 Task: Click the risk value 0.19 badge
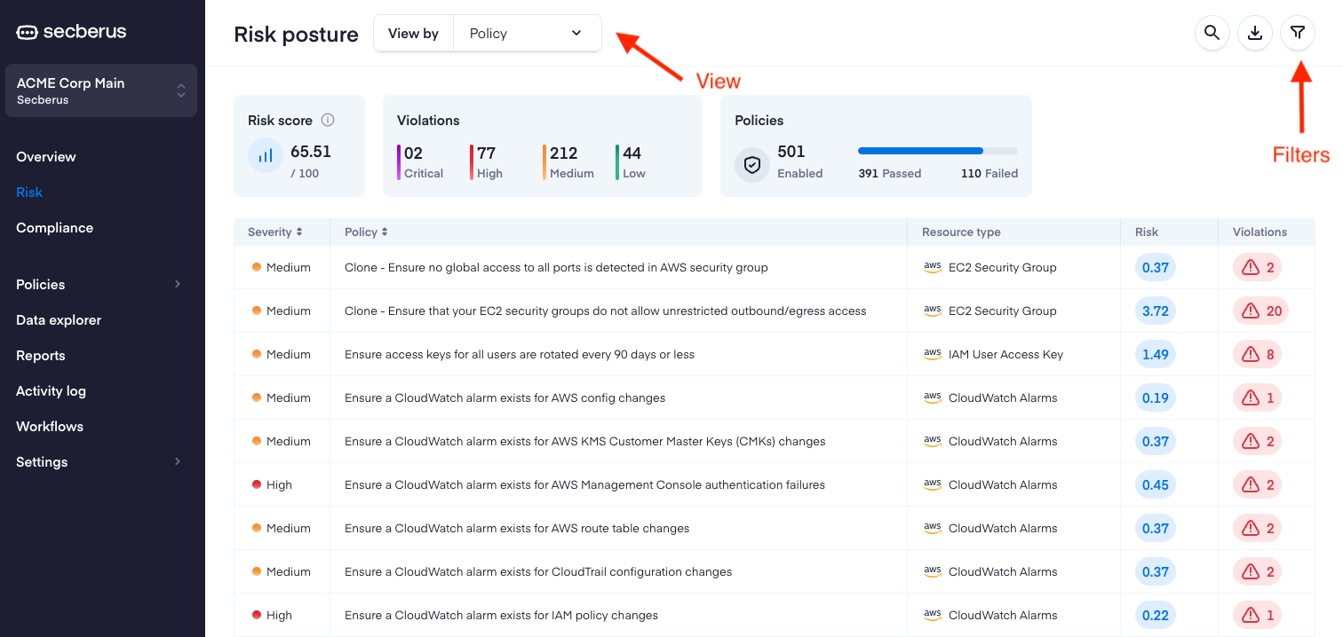click(1156, 397)
